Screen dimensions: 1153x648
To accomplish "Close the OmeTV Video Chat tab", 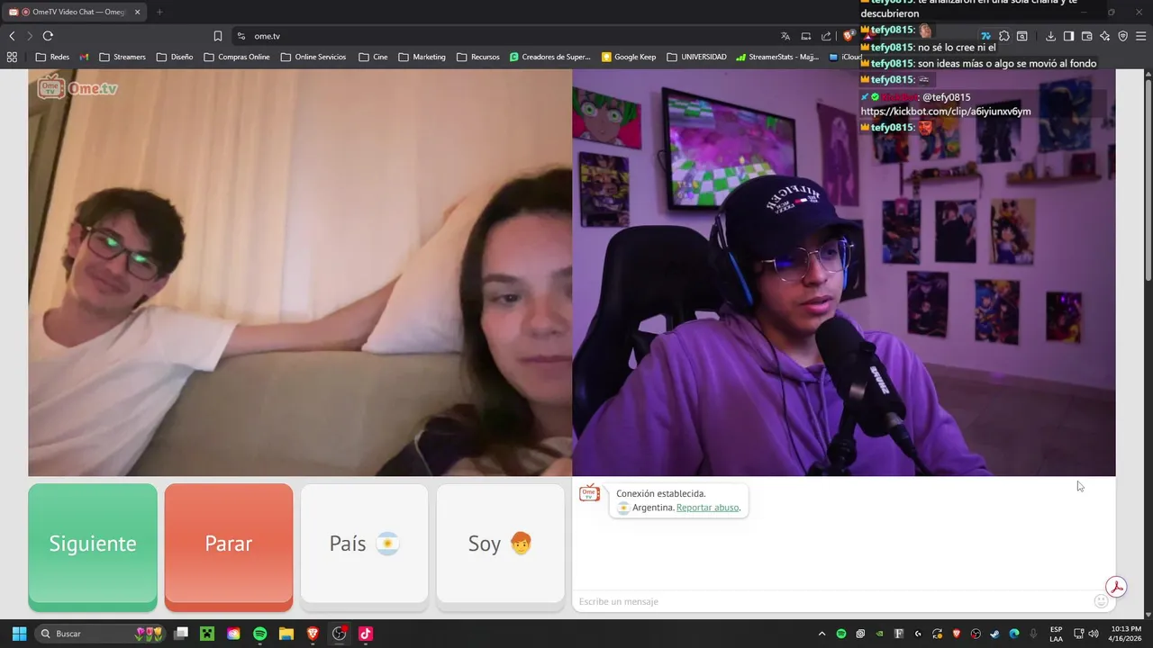I will point(137,12).
